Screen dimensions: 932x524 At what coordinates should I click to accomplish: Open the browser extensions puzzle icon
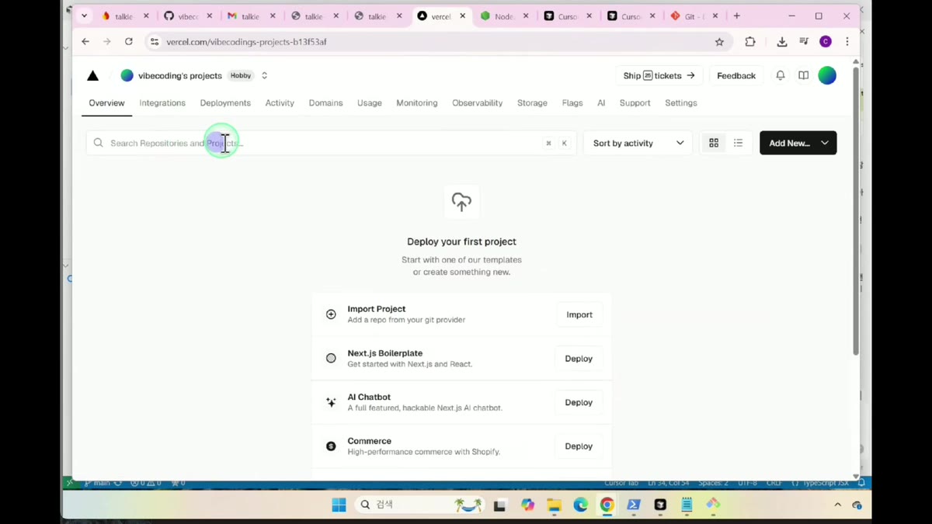(x=749, y=42)
